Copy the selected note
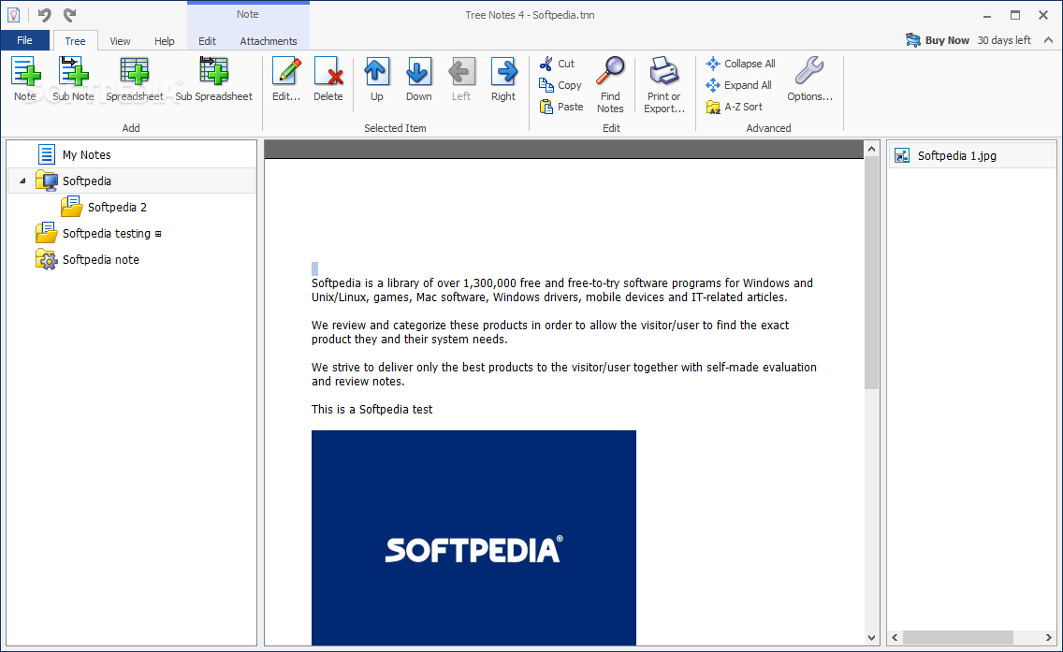Image resolution: width=1063 pixels, height=652 pixels. point(561,85)
